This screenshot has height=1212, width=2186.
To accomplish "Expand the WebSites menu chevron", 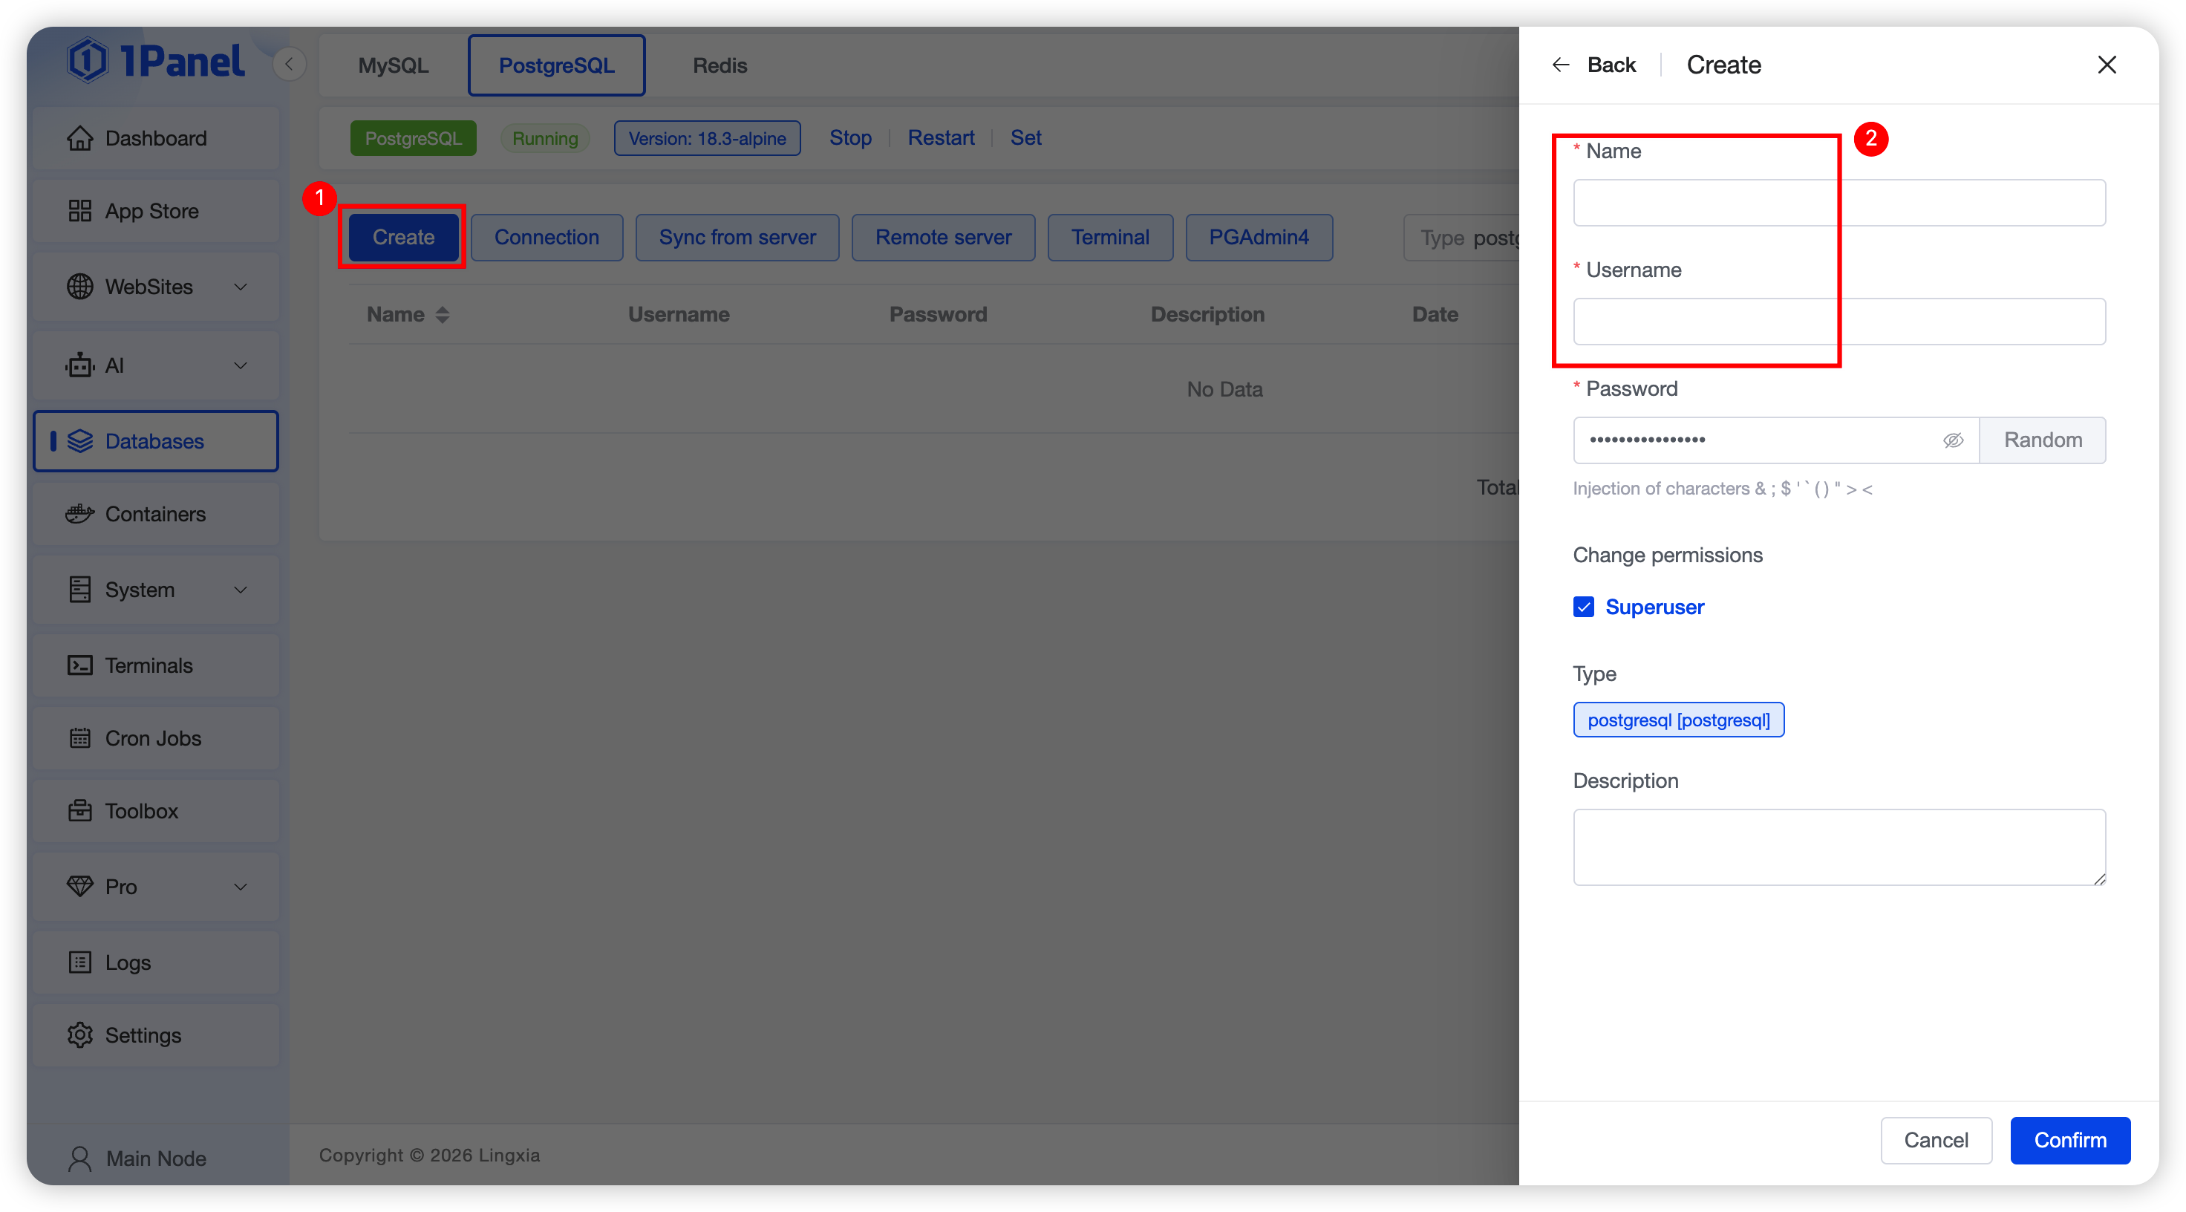I will point(241,287).
